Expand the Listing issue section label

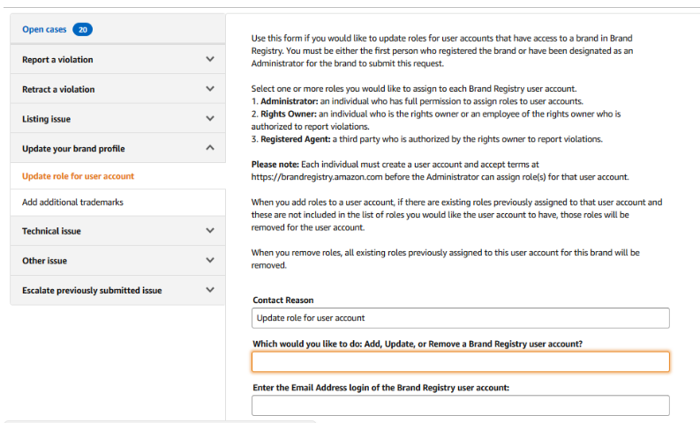click(46, 119)
